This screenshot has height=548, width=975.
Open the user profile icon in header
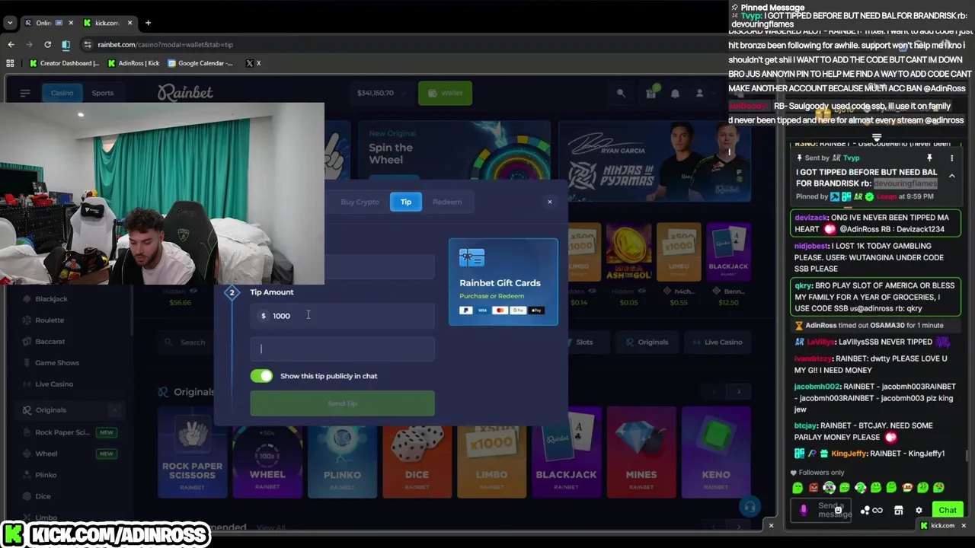[699, 93]
